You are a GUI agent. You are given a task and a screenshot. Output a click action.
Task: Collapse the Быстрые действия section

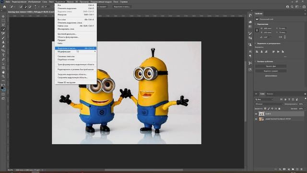tap(256, 62)
